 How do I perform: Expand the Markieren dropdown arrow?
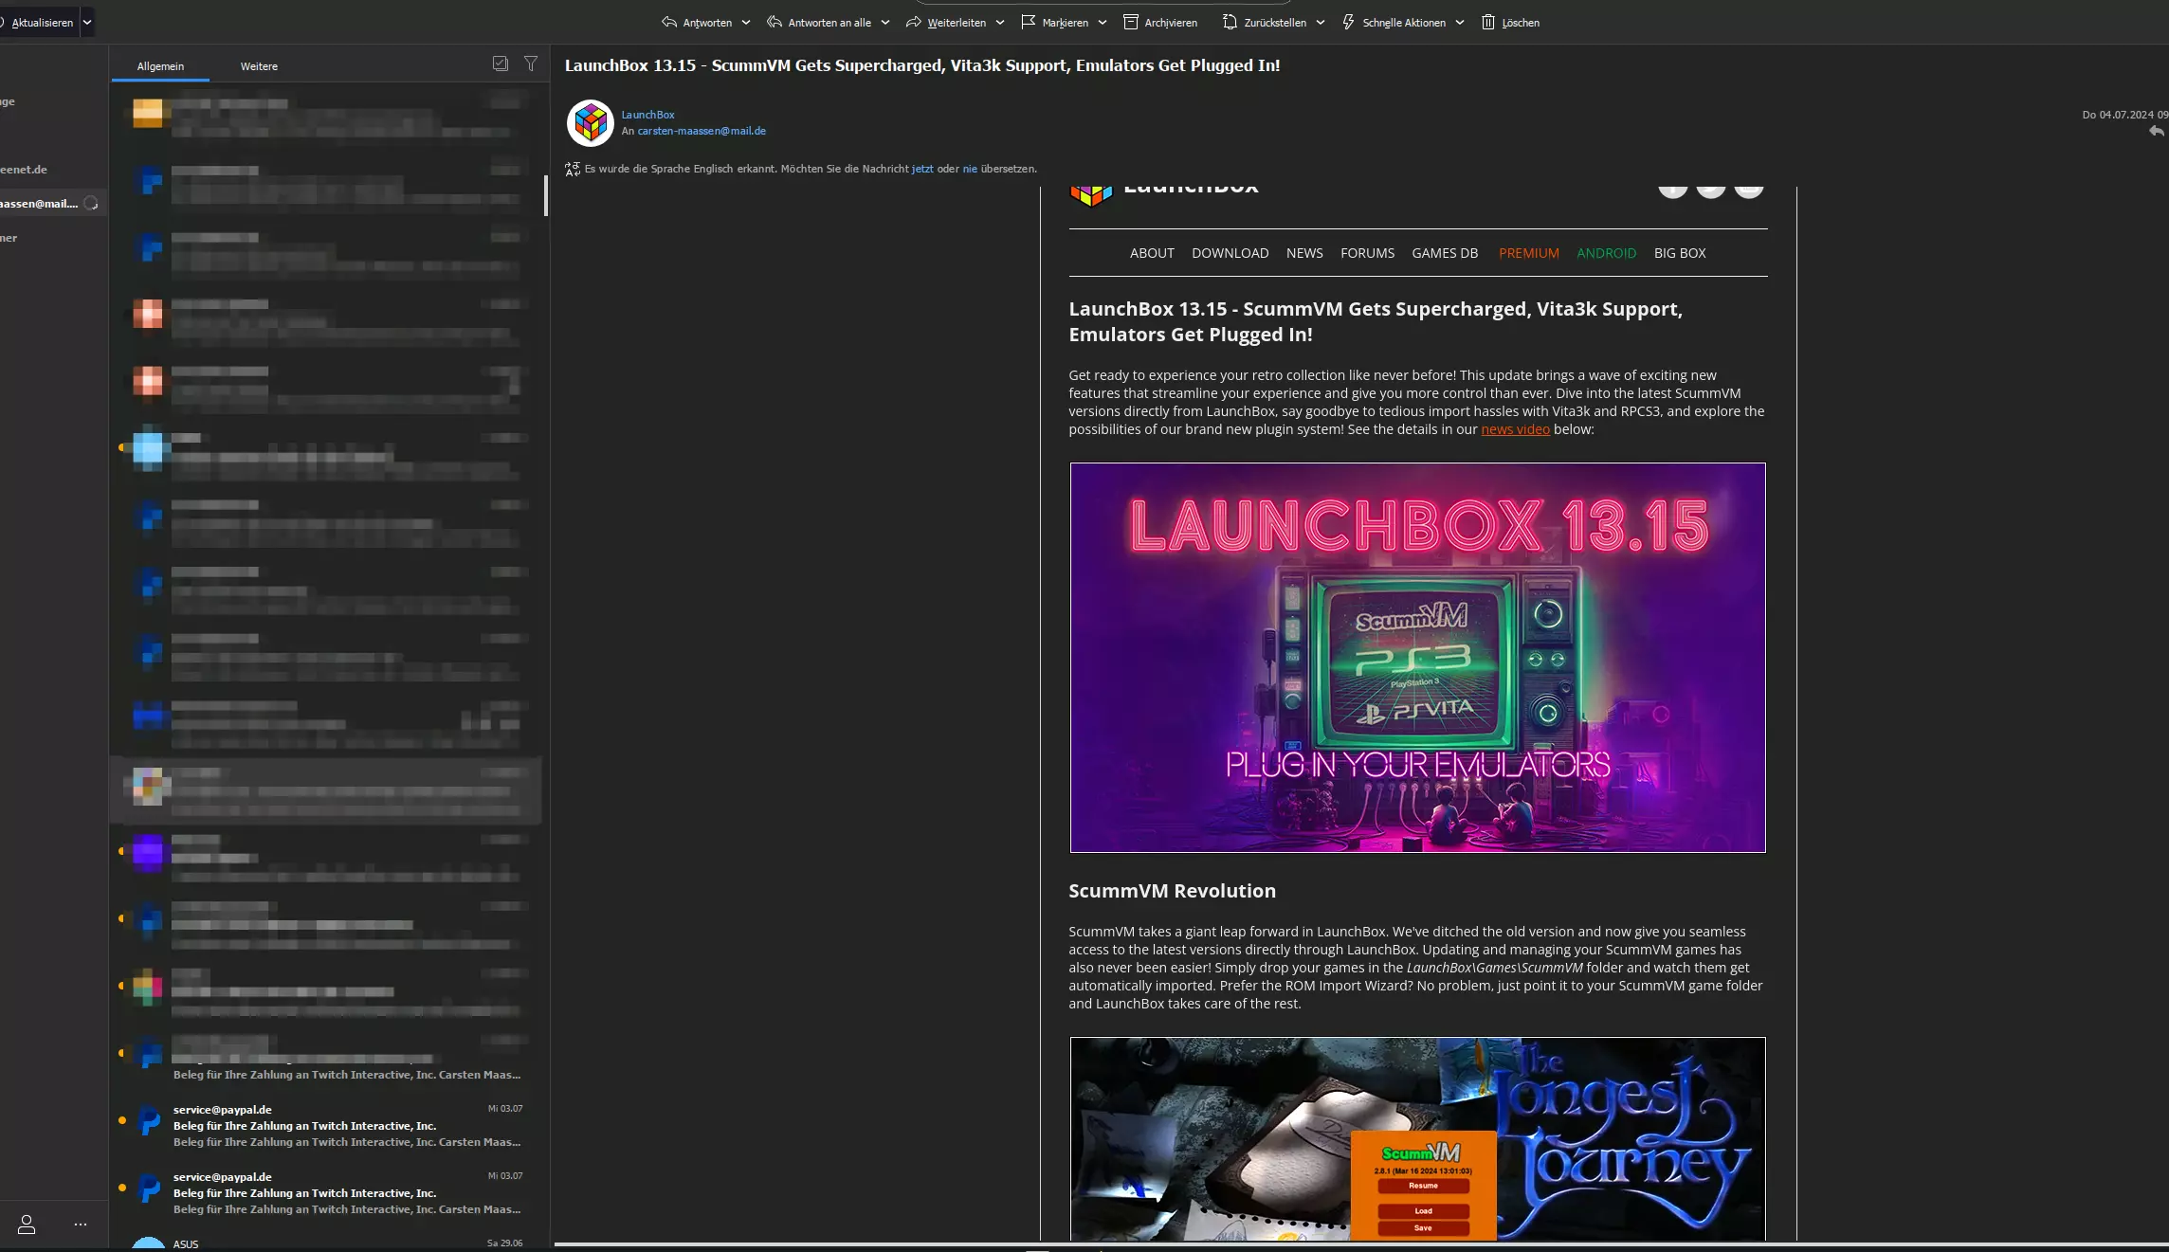(1103, 22)
